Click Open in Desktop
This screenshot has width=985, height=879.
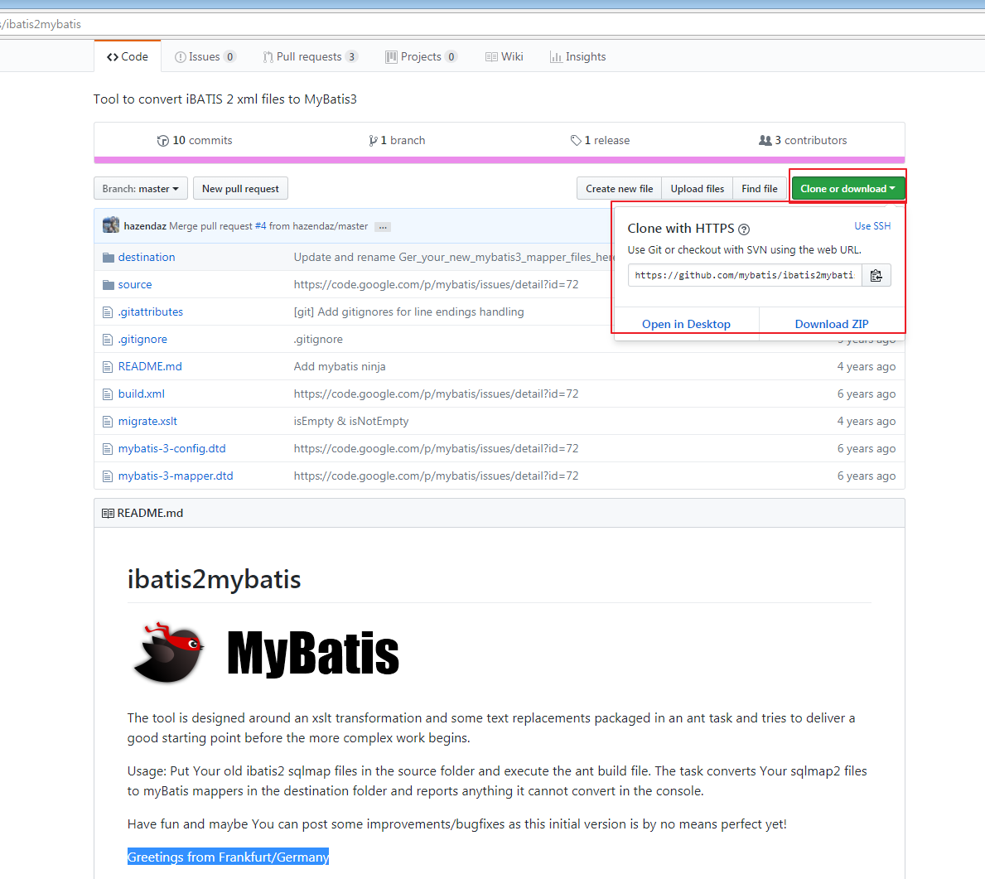(x=686, y=324)
